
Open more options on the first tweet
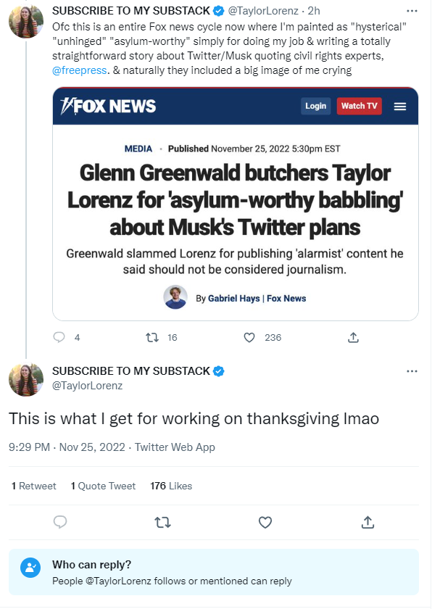412,11
